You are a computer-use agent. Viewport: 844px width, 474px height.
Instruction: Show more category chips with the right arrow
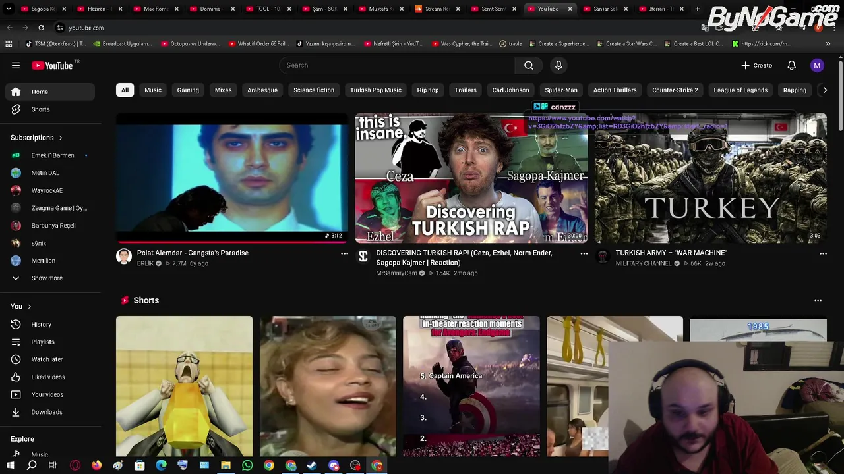tap(825, 90)
